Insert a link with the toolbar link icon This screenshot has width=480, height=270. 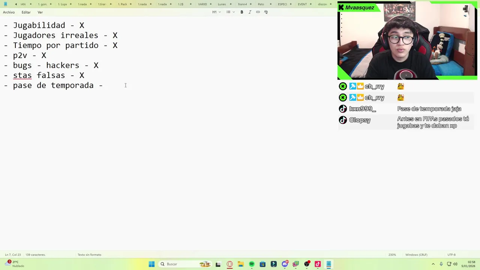[x=258, y=12]
